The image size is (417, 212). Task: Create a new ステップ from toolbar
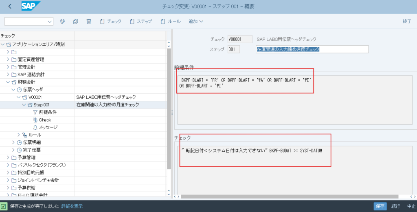(x=140, y=21)
